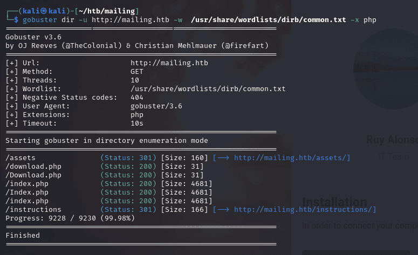Click the circular profile photo thumbnail
418x255 pixels.
click(389, 59)
